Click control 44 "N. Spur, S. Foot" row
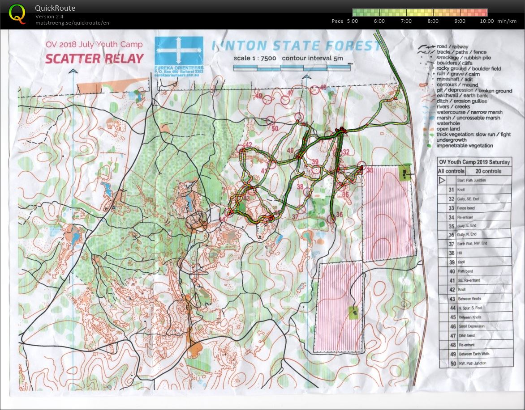525x410 pixels. coord(474,308)
